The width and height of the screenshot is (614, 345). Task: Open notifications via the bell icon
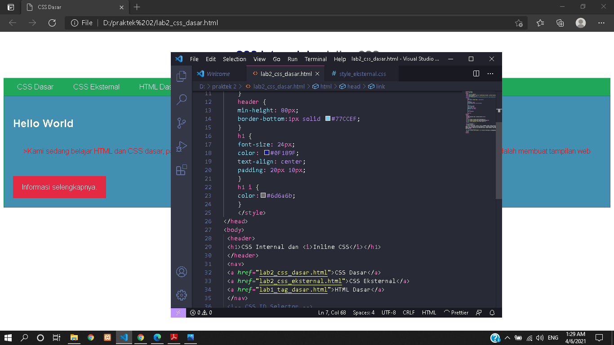click(492, 312)
